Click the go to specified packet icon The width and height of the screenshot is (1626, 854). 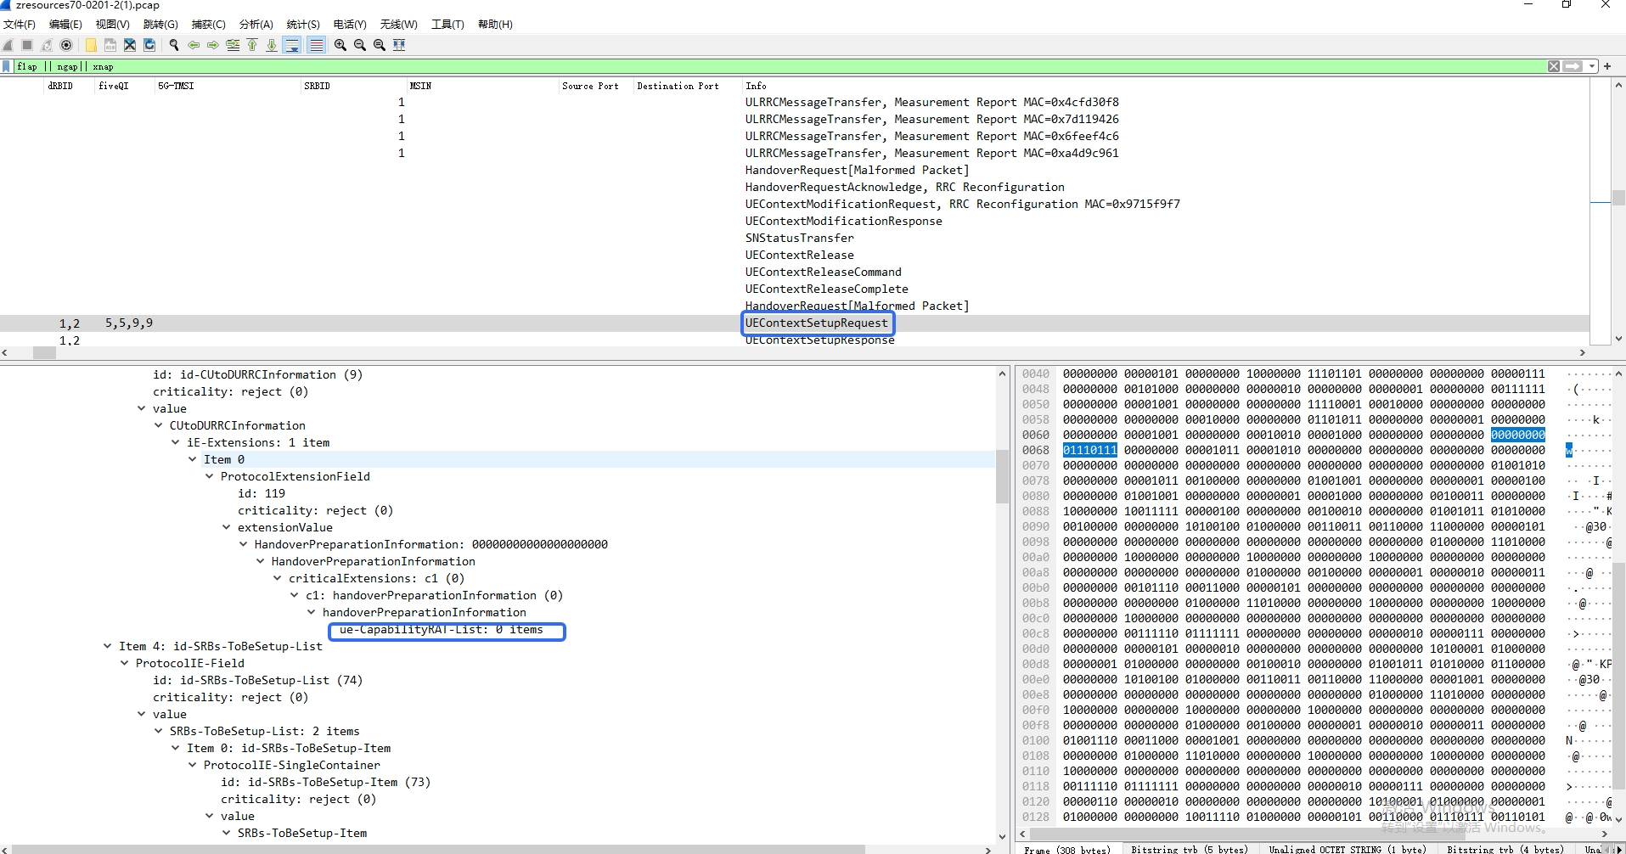tap(233, 45)
